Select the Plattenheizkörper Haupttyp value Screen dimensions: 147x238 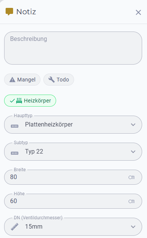coord(49,125)
